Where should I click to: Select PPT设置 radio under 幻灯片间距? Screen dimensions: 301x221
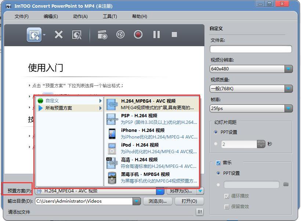(216, 132)
